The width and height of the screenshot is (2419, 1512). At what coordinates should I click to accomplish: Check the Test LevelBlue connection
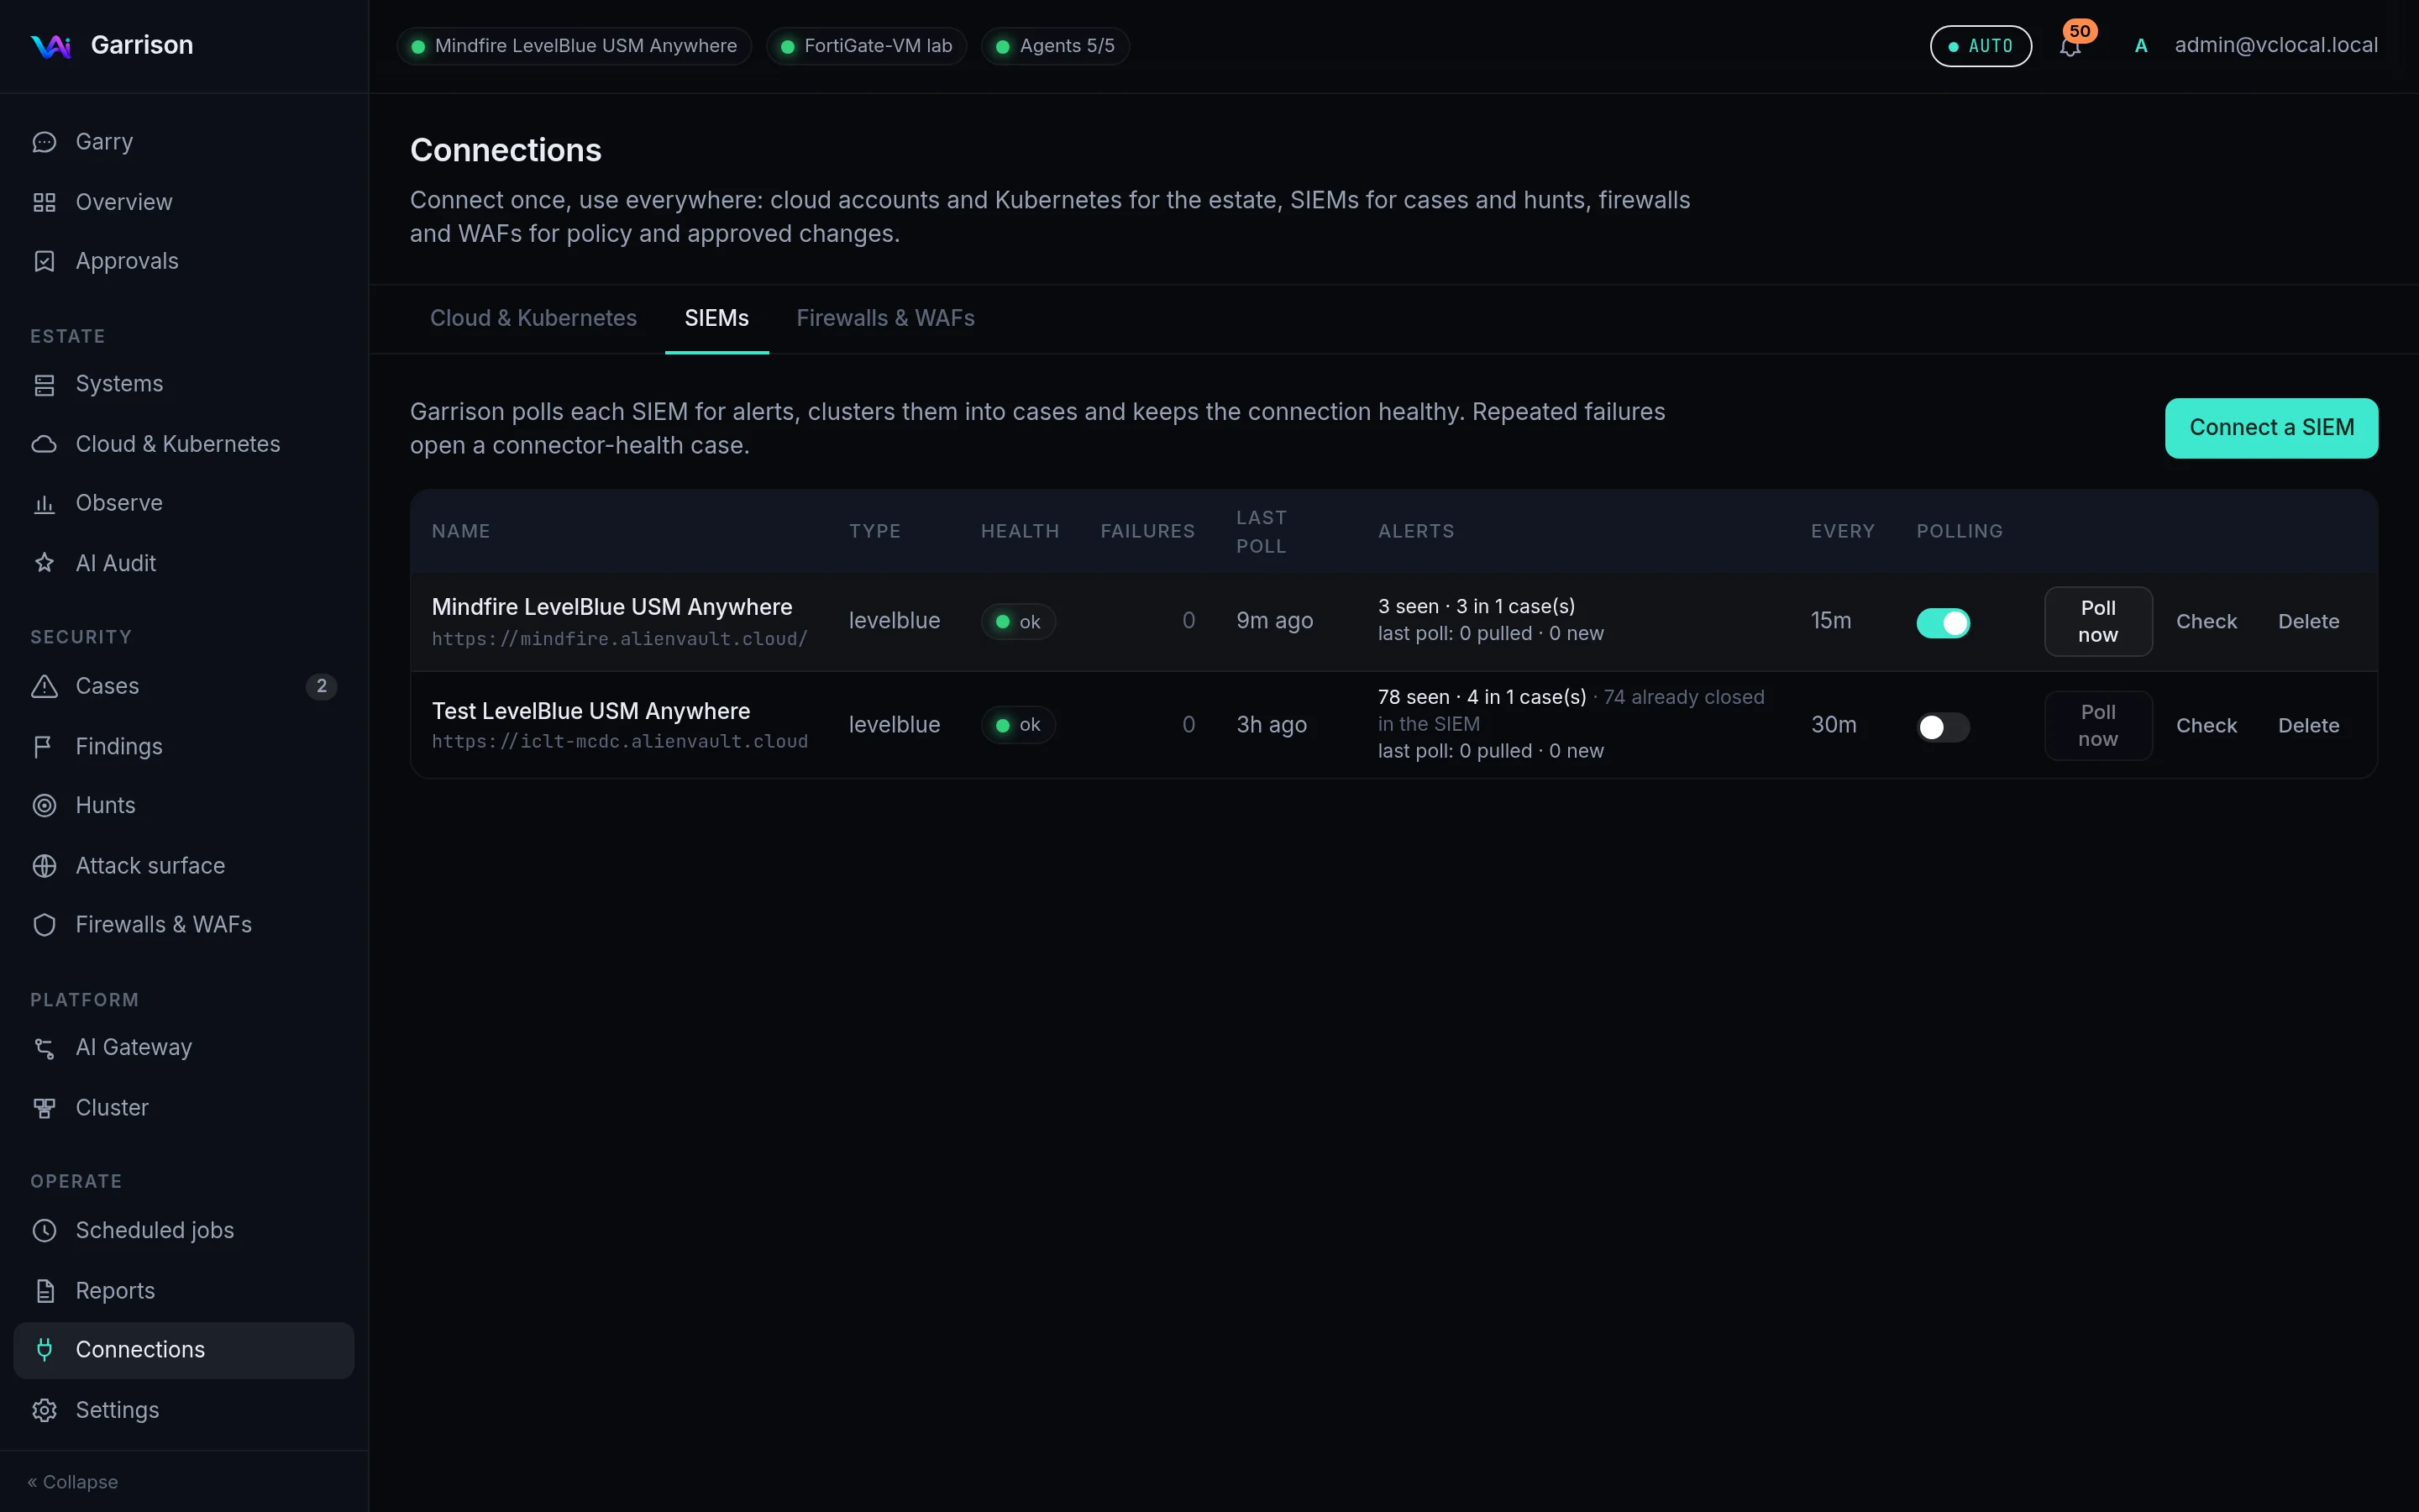click(2206, 726)
